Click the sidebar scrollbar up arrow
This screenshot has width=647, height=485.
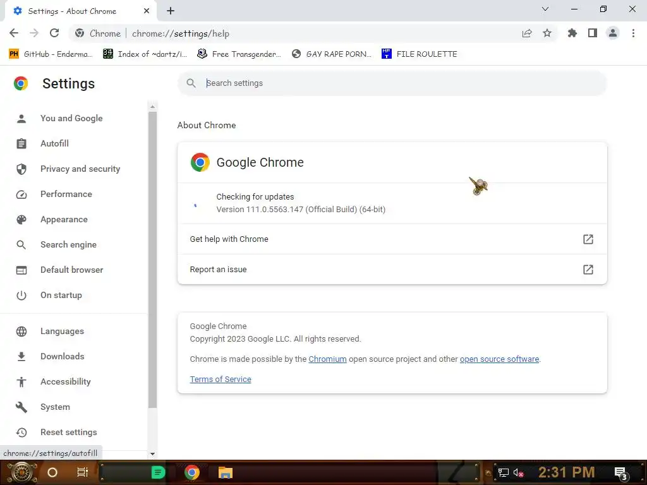pos(153,107)
